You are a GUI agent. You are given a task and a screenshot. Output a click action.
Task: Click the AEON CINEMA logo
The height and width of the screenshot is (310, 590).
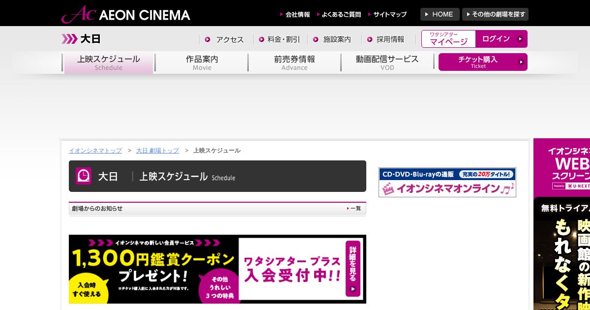point(125,14)
